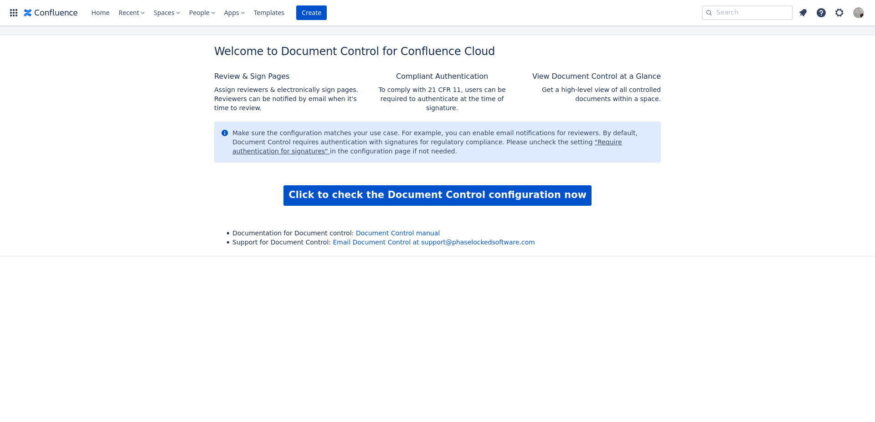This screenshot has width=875, height=422.
Task: Open the Atlassian app switcher grid
Action: [13, 12]
